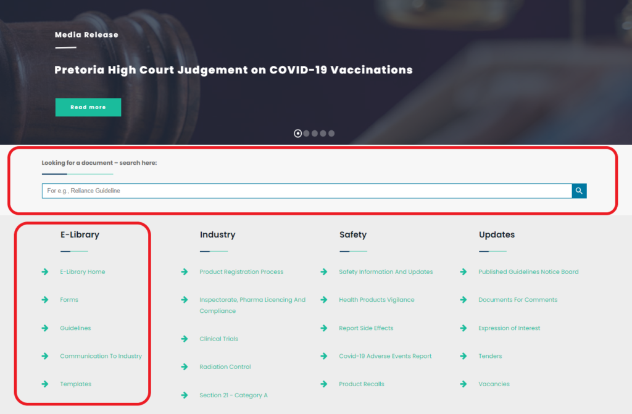Open Covid-19 Adverse Events Report link
This screenshot has width=632, height=414.
click(x=385, y=356)
